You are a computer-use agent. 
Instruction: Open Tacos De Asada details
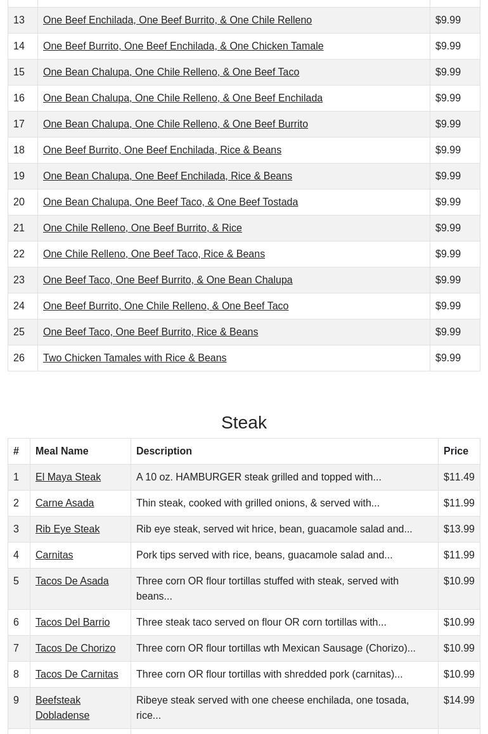[72, 581]
